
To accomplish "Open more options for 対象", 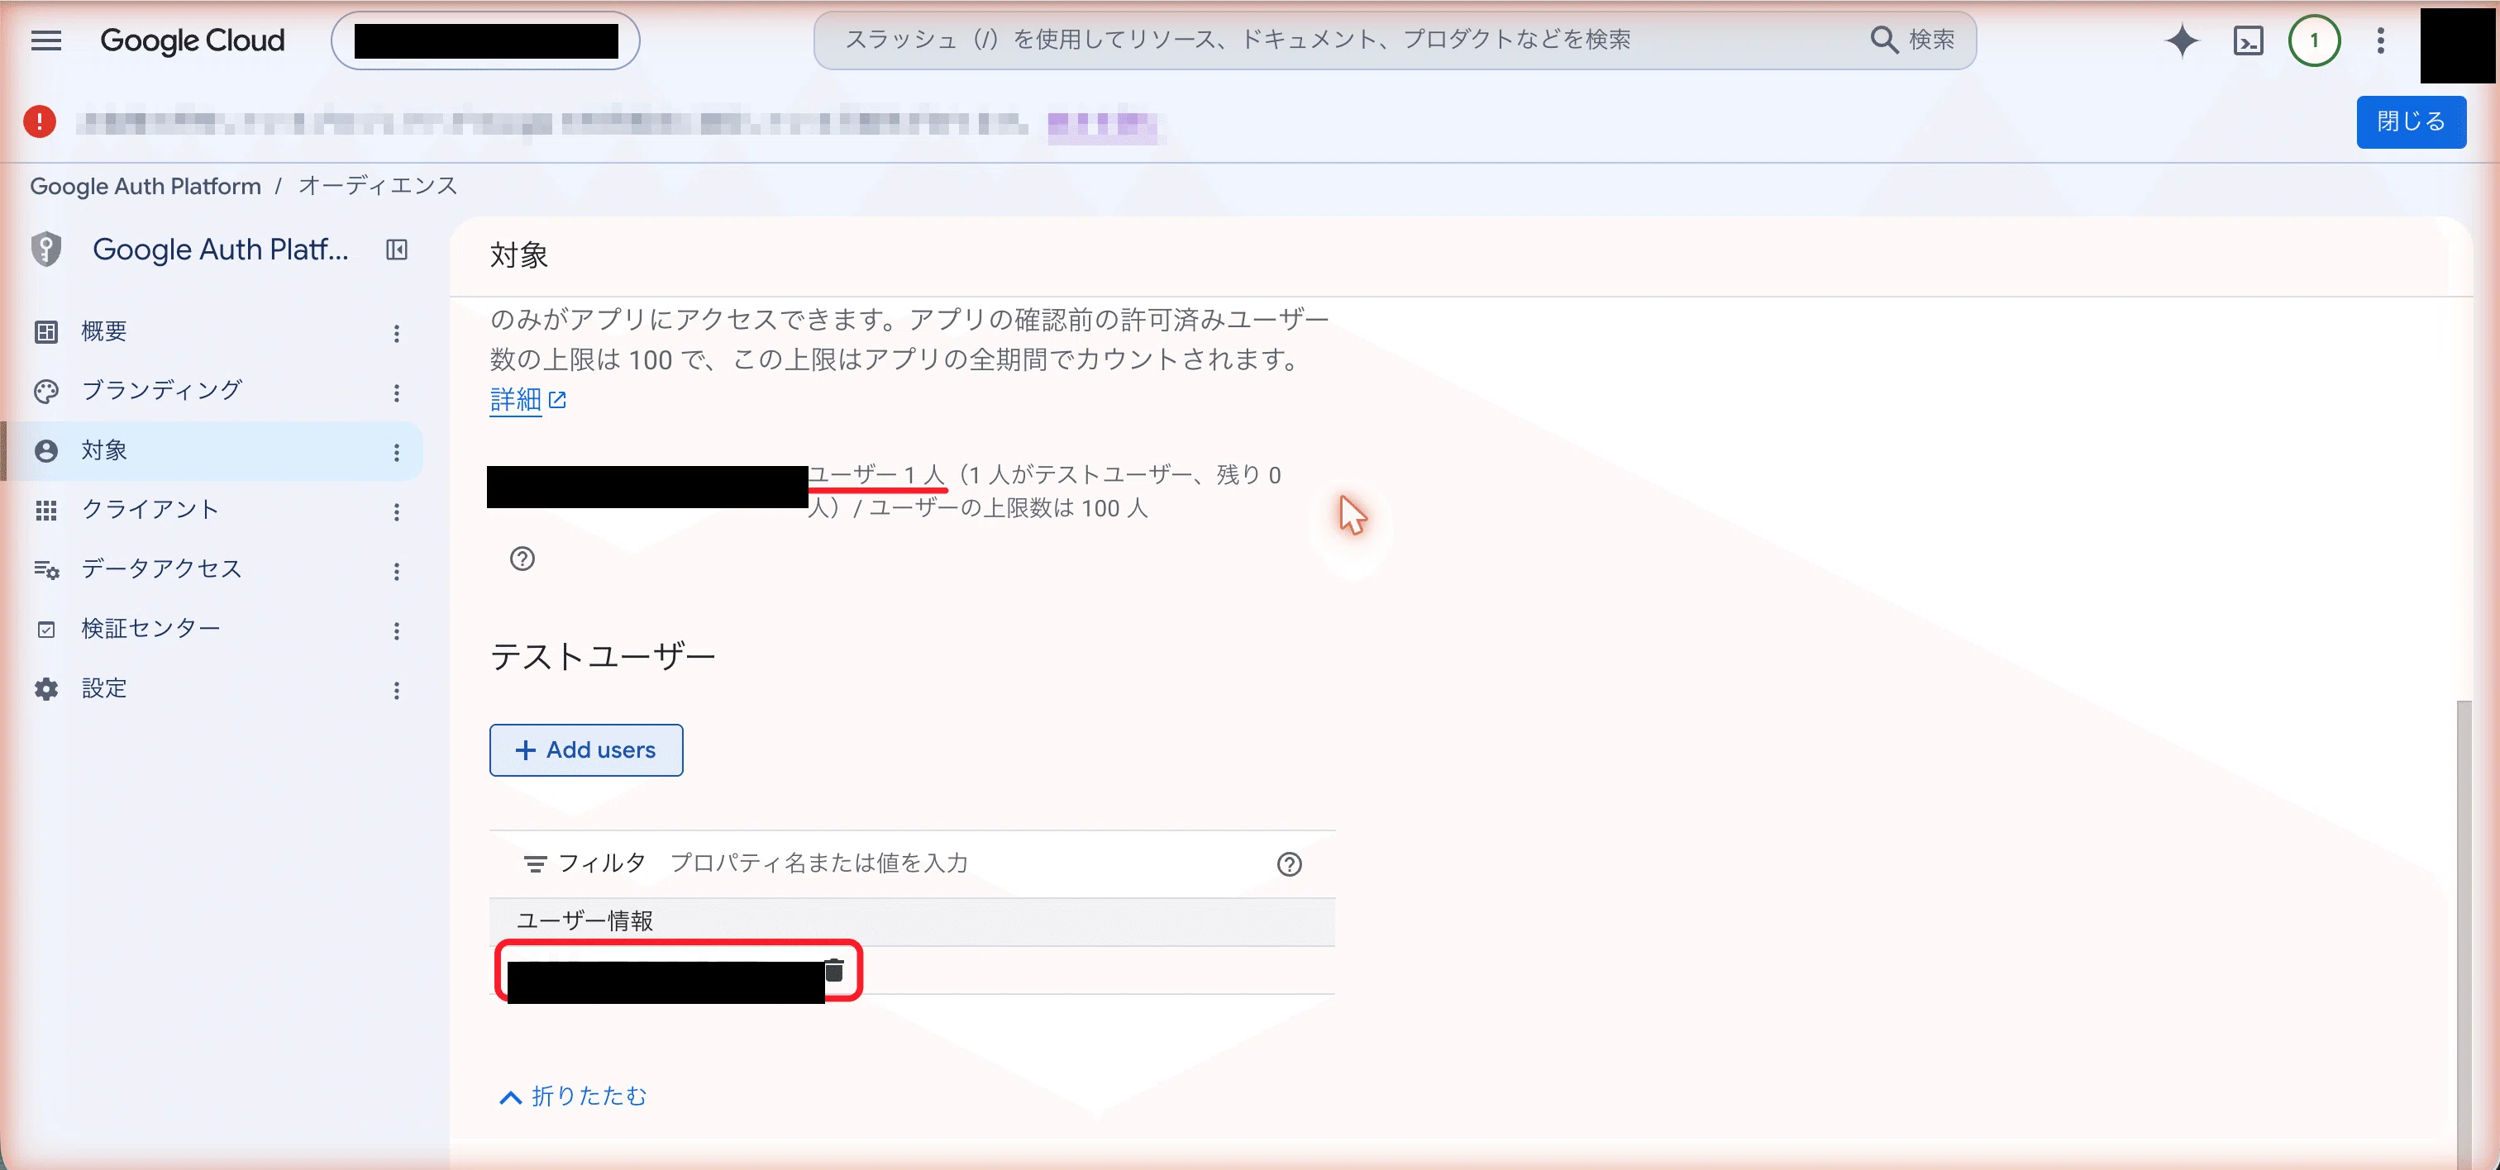I will click(396, 452).
